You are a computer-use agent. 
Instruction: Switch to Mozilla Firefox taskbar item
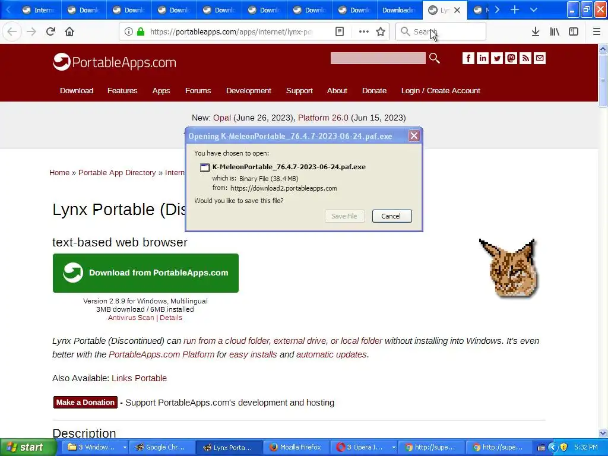point(296,447)
